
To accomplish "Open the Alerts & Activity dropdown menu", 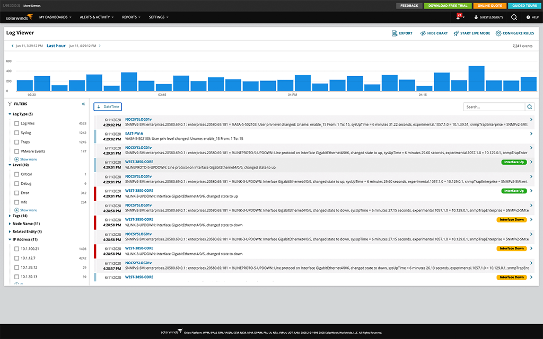I will [x=97, y=17].
